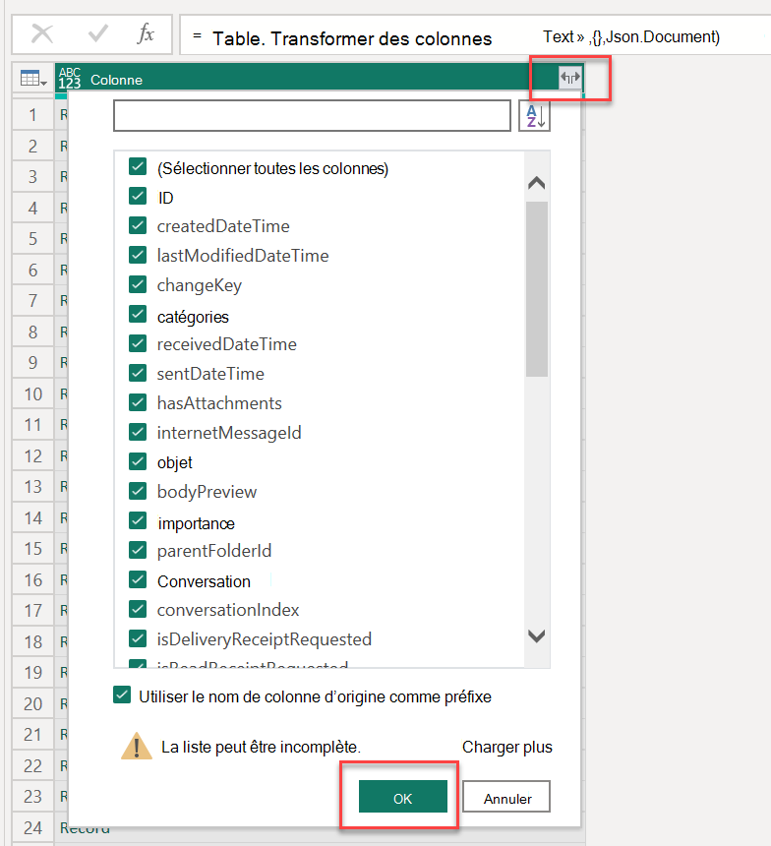Toggle isDeliveryReceiptRequested checkbox
This screenshot has width=771, height=846.
click(138, 638)
